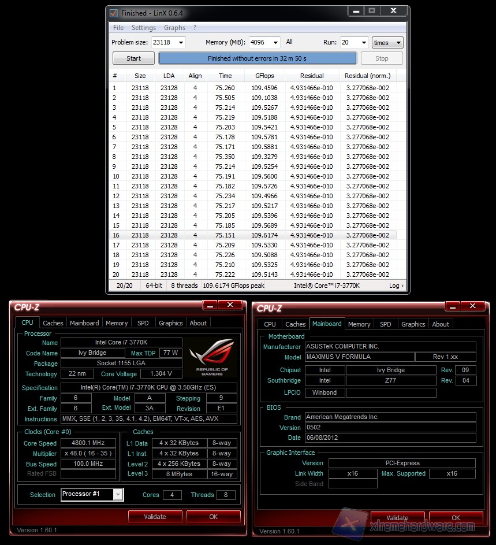Open the Log panel arrow in LinX
This screenshot has height=545, width=496.
pyautogui.click(x=397, y=286)
